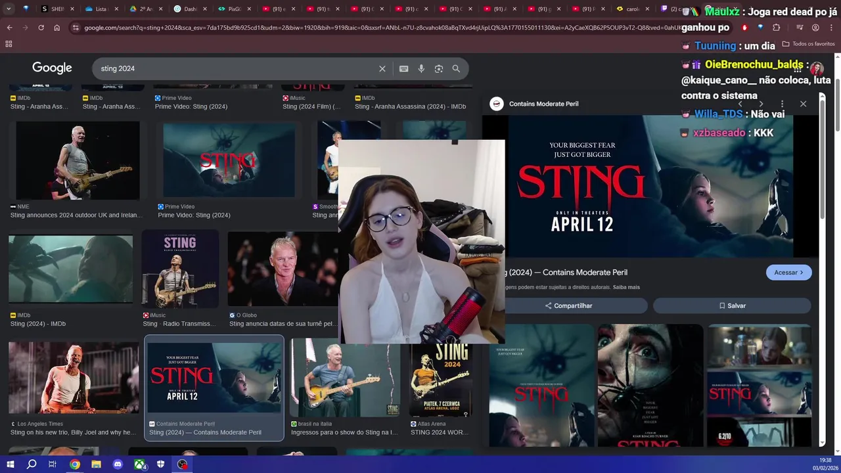Open 'brasil na italia' Sting show image

pos(345,378)
